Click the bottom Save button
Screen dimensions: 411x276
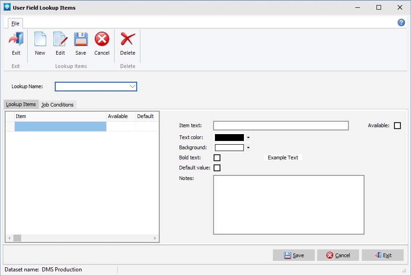[x=294, y=255]
